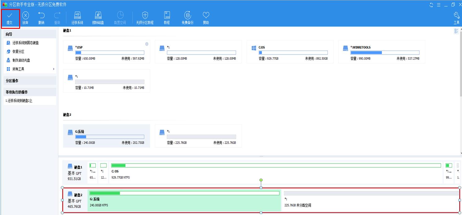
Task: Click the info icon on ESP card
Action: [147, 44]
